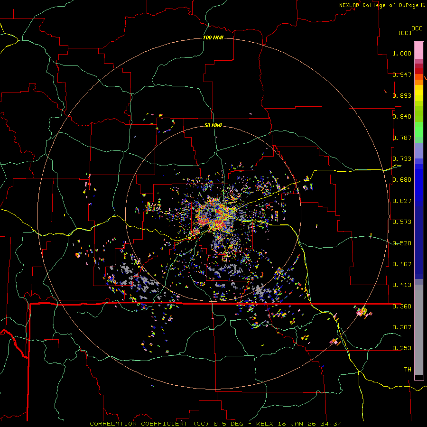
Task: Click the 100 NMI range ring label
Action: point(213,37)
